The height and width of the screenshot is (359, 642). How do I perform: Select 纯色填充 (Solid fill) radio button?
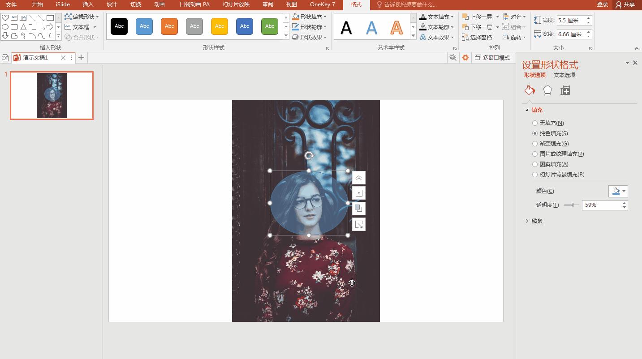click(535, 133)
